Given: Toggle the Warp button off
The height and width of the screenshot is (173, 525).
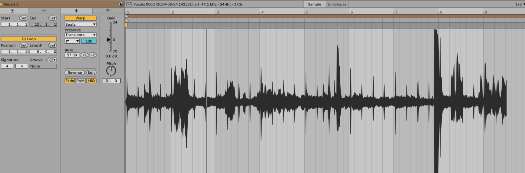Looking at the screenshot, I should click(80, 18).
